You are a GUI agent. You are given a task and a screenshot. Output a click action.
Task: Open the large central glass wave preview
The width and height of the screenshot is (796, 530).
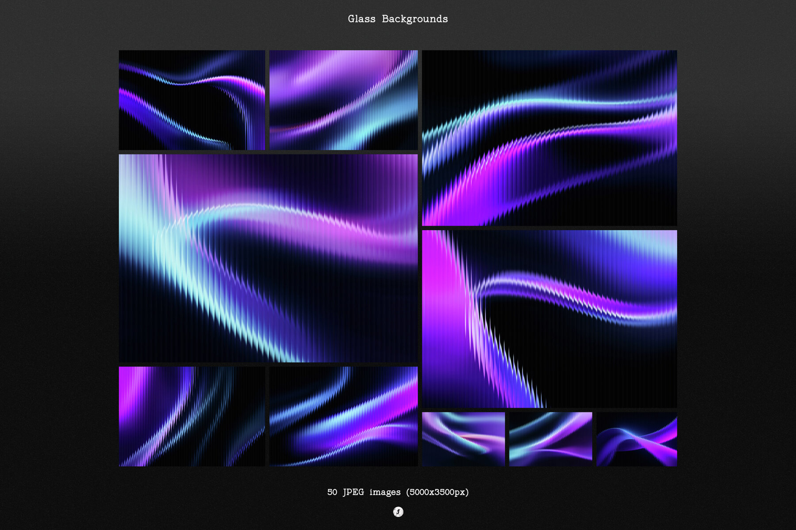[x=269, y=259]
